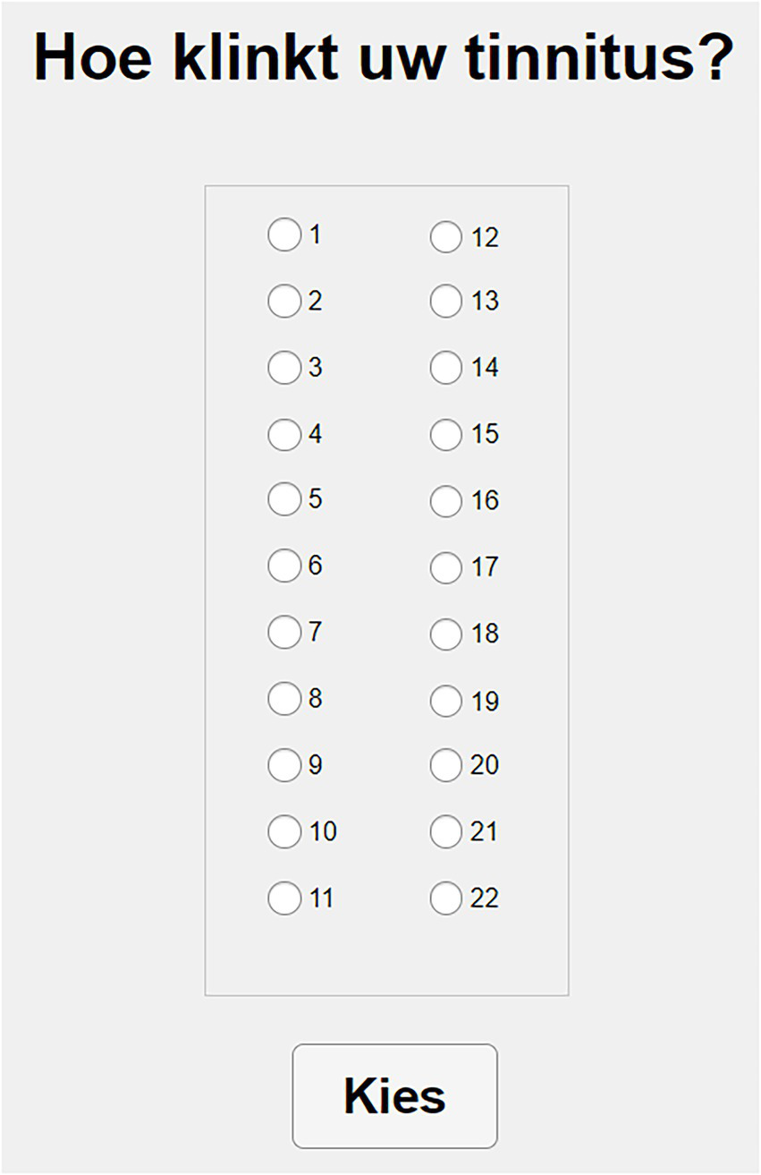The height and width of the screenshot is (1175, 761).
Task: Choose radio button number 18
Action: [x=445, y=634]
